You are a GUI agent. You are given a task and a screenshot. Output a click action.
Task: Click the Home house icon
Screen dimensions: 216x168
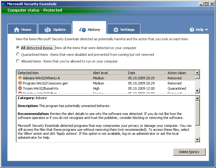[x=16, y=30]
